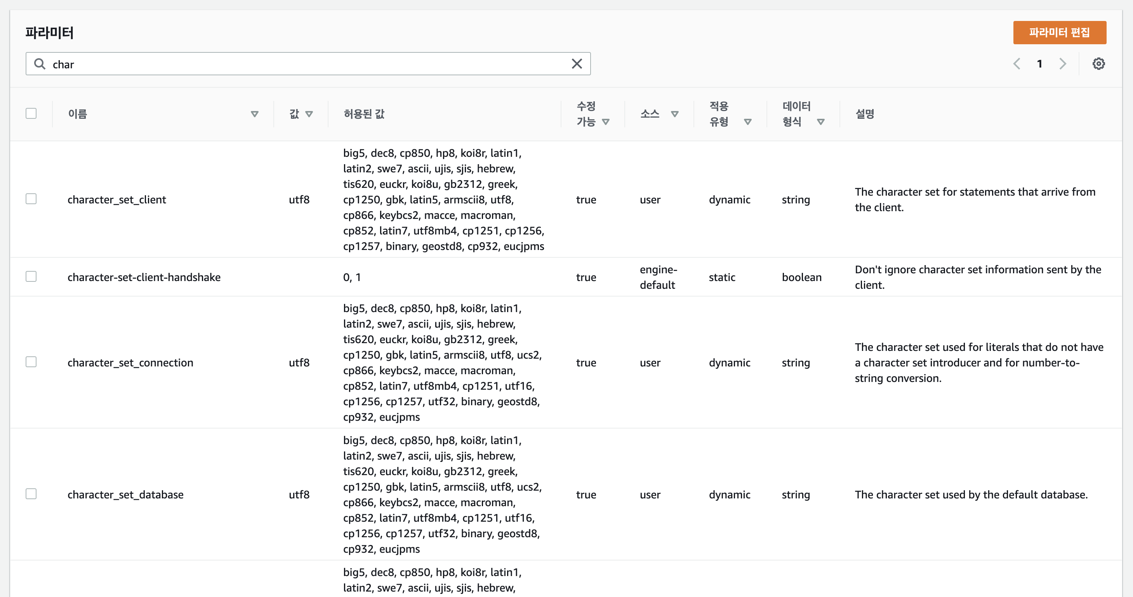Click the 파라미터 편집 button
The image size is (1133, 597).
[x=1059, y=33]
